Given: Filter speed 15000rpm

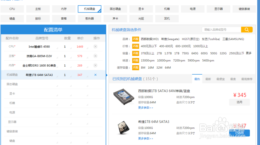Looking at the screenshot, I should [148, 61].
